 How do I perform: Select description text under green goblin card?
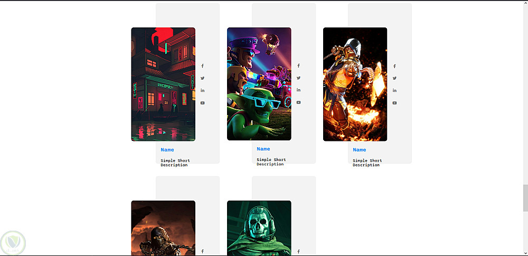tap(271, 162)
